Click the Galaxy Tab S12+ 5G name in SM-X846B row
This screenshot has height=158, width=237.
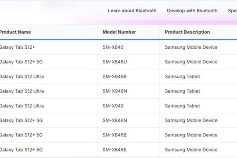[22, 135]
